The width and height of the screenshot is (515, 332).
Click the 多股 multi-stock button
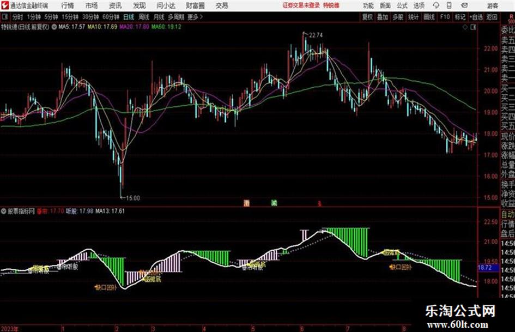click(x=398, y=17)
